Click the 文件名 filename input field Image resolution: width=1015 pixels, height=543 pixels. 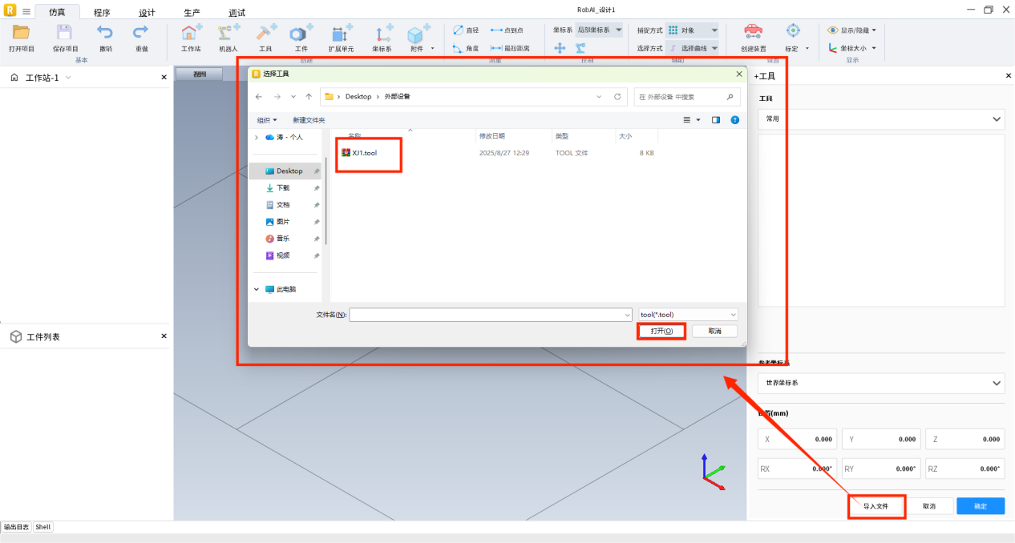(x=489, y=315)
